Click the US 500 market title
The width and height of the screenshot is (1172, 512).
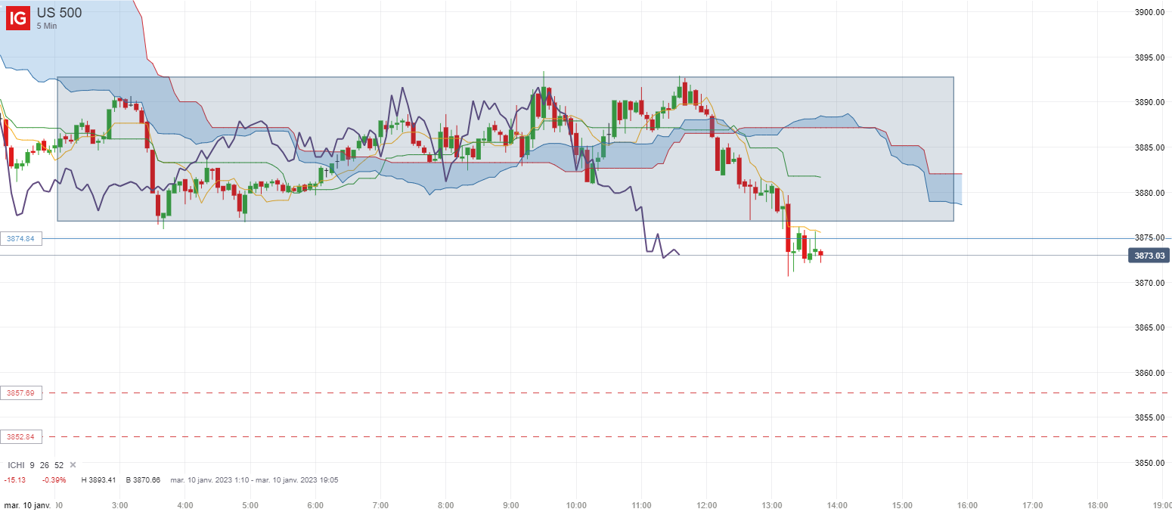[60, 12]
